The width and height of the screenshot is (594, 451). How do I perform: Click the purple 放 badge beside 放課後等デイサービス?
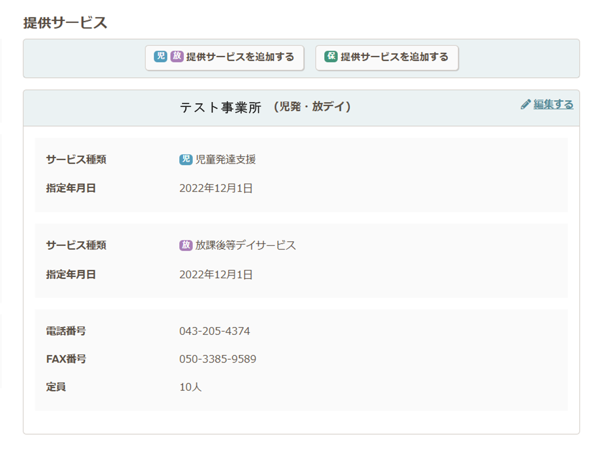pyautogui.click(x=186, y=245)
